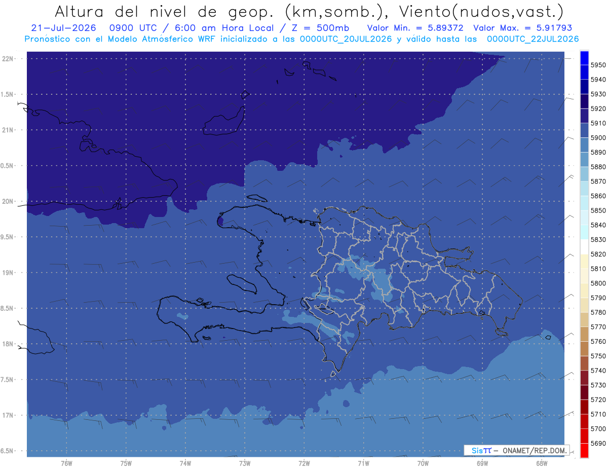Click the '5900' legend value
This screenshot has width=608, height=470.
click(598, 137)
